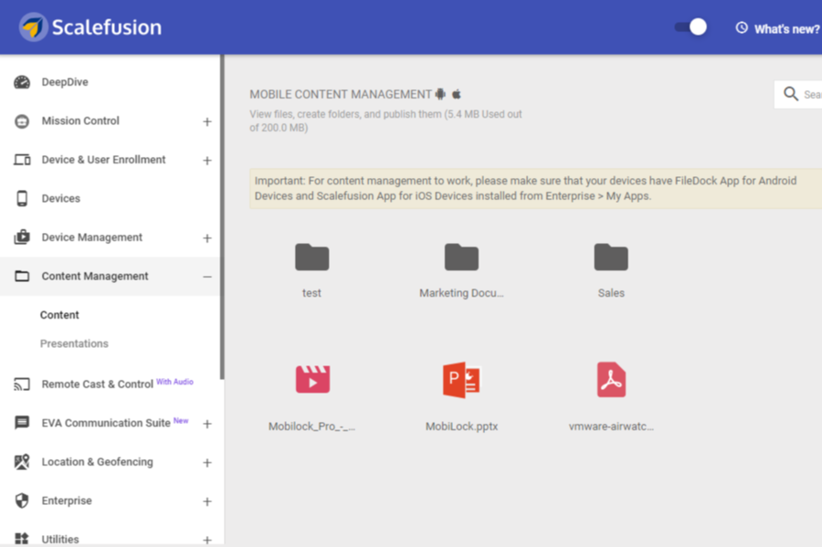822x547 pixels.
Task: Expand the Mission Control menu
Action: pyautogui.click(x=207, y=121)
